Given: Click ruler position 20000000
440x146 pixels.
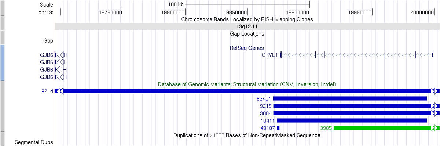Looking at the screenshot, I should (x=422, y=12).
